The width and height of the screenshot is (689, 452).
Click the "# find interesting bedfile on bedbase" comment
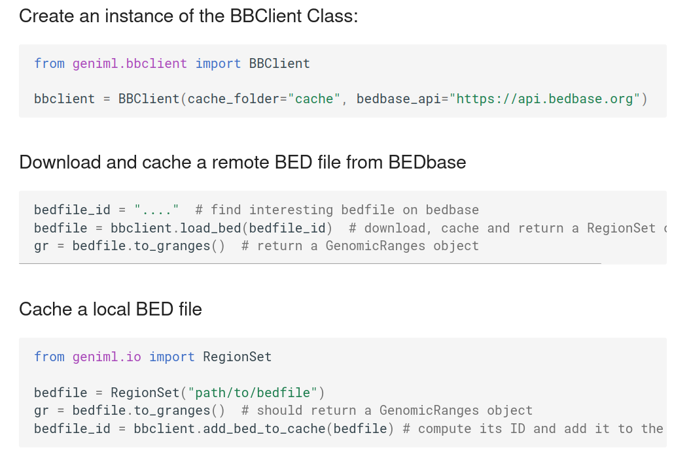(337, 210)
